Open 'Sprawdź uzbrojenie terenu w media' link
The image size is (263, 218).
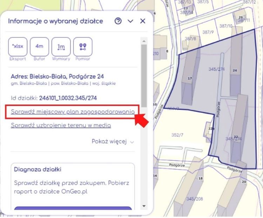coord(61,125)
